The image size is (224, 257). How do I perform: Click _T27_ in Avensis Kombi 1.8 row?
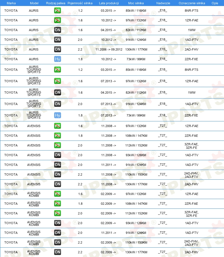pyautogui.click(x=162, y=203)
